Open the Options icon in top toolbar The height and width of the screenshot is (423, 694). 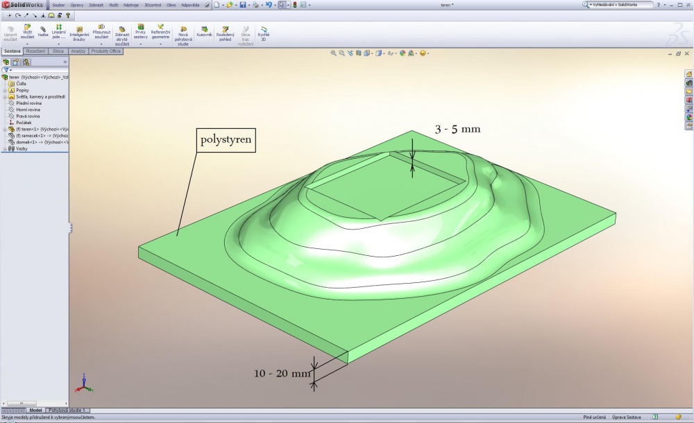[303, 5]
